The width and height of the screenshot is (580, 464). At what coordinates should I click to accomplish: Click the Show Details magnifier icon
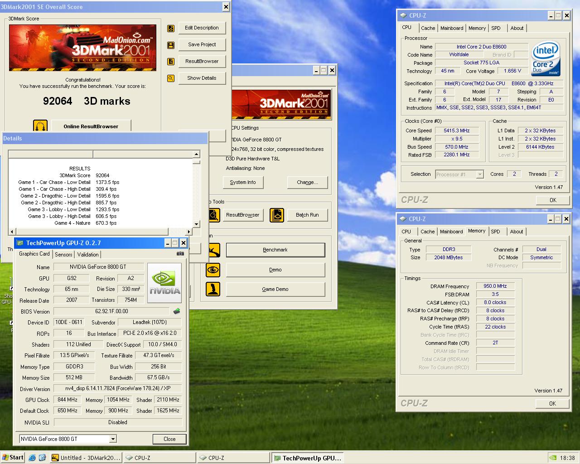171,78
